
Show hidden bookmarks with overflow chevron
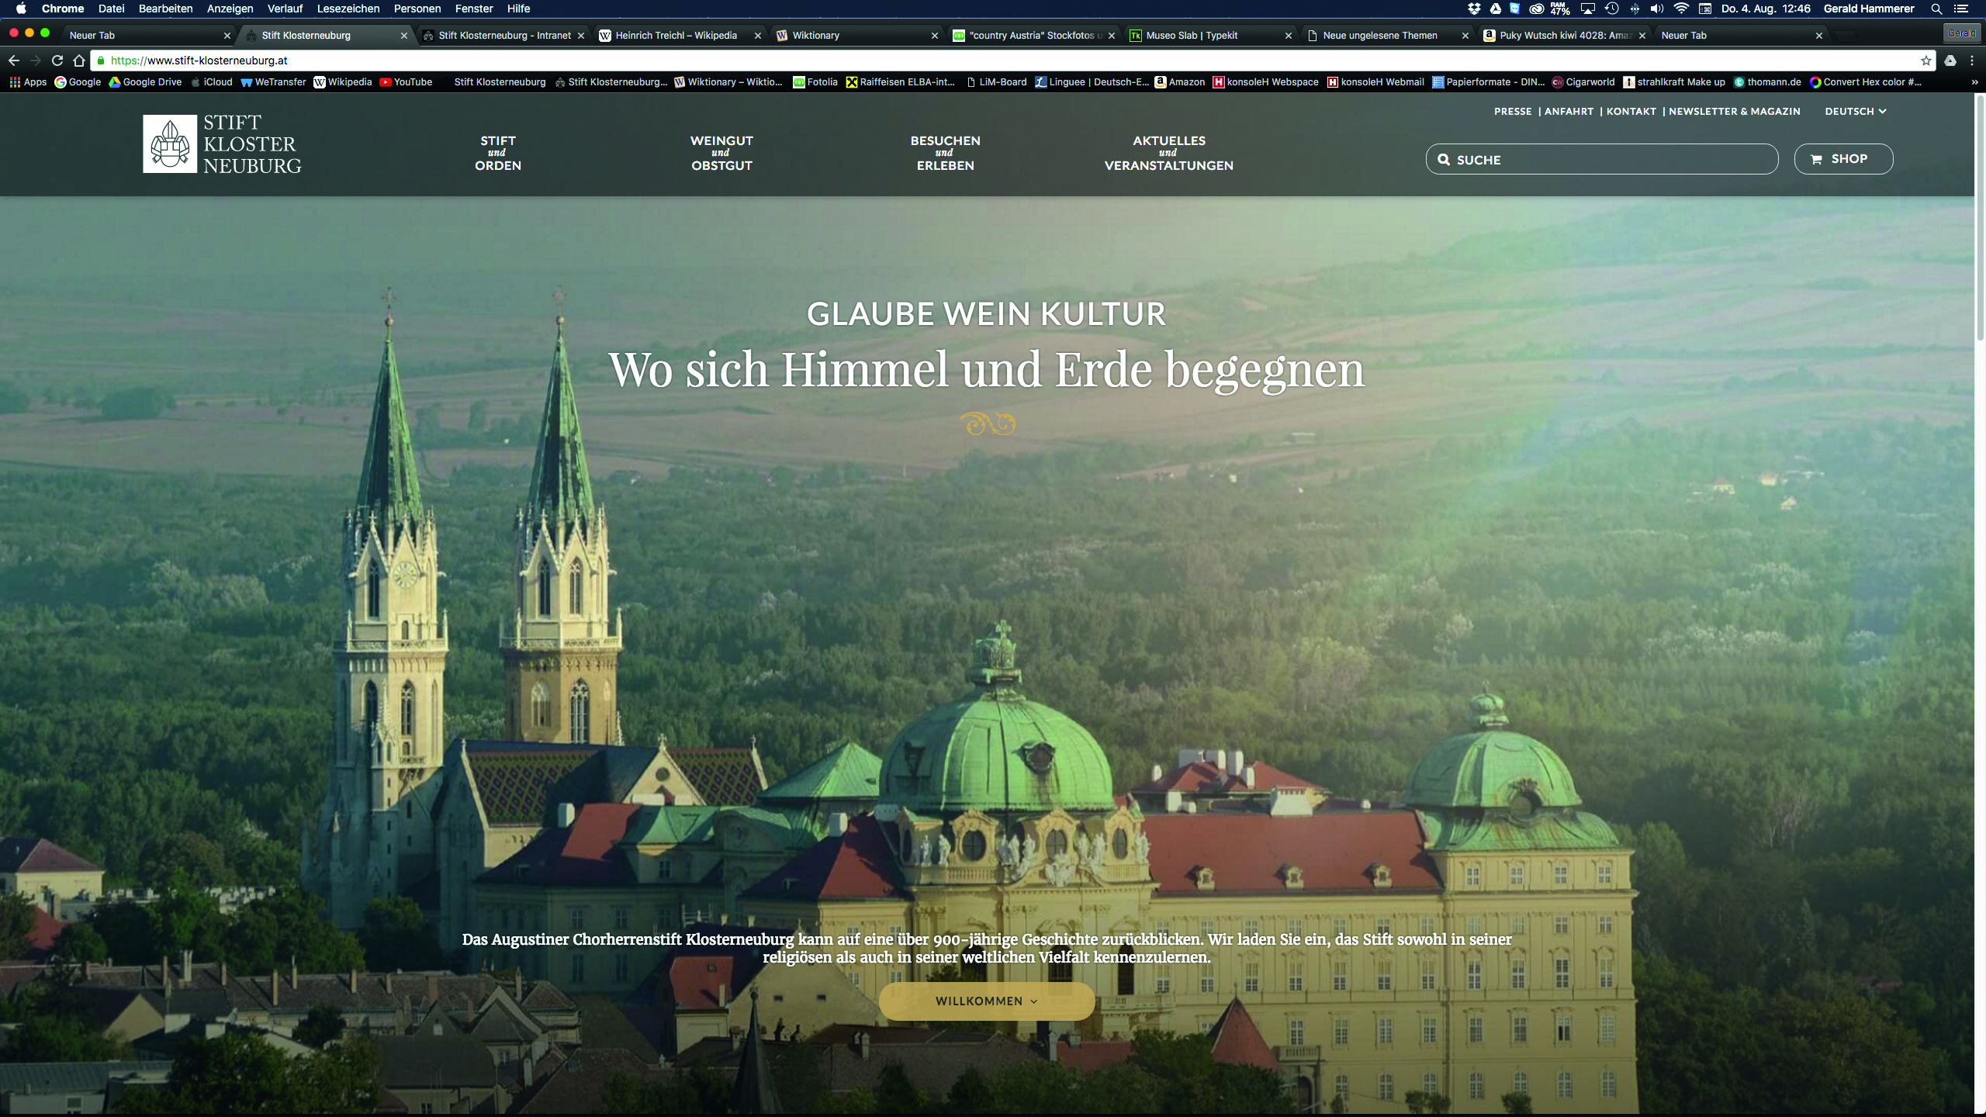tap(1974, 82)
